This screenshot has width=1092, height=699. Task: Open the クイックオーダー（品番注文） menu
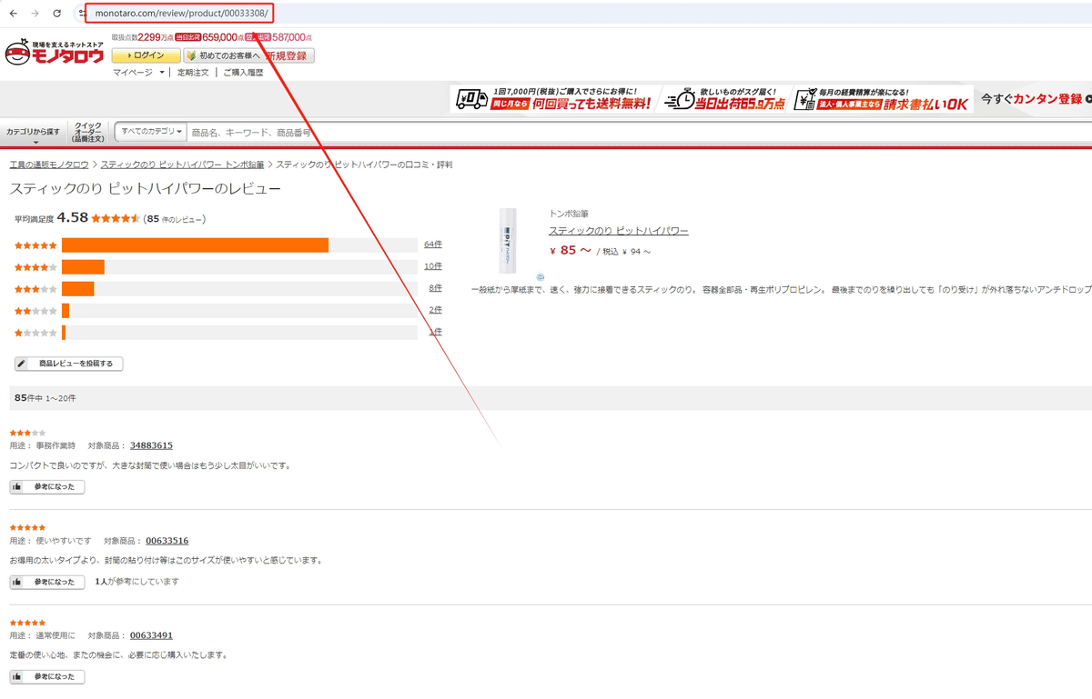(88, 133)
